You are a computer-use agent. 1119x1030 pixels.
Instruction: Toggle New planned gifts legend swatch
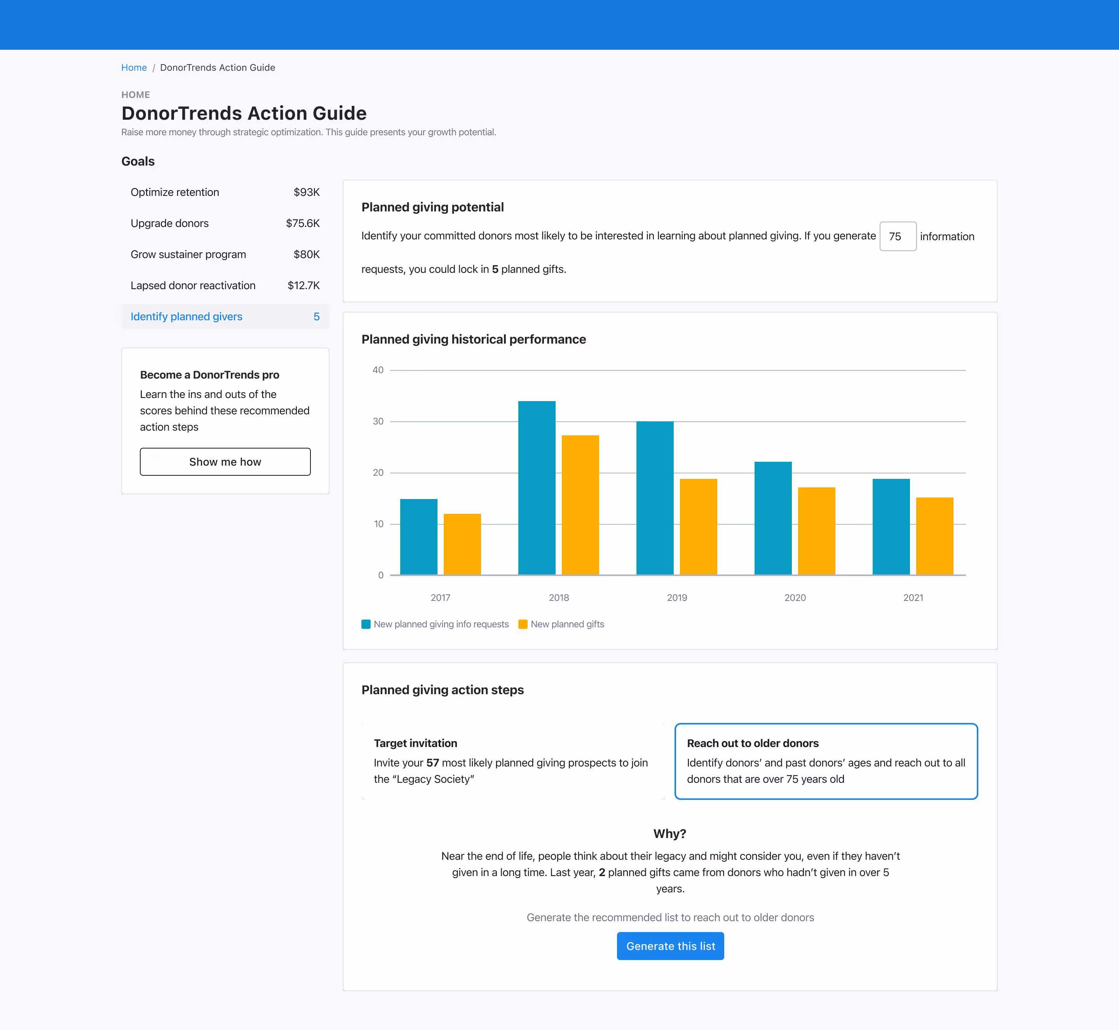pos(523,624)
